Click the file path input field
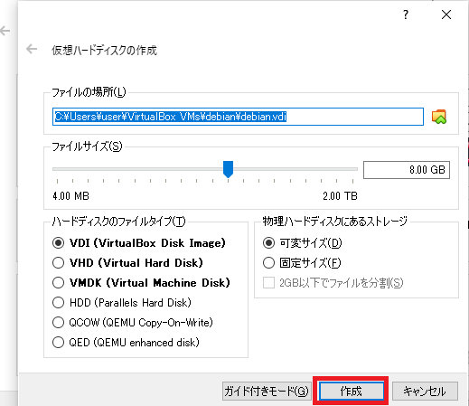The height and width of the screenshot is (406, 469). [x=238, y=117]
